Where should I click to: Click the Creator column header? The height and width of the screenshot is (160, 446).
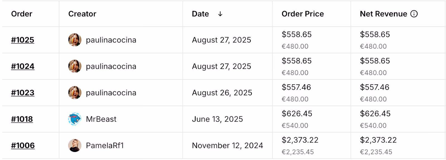[82, 14]
